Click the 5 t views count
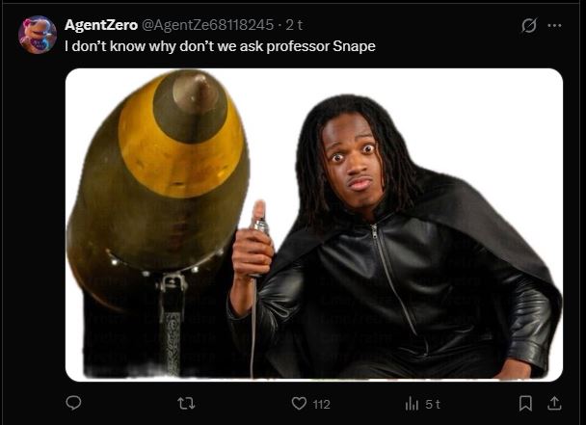This screenshot has width=586, height=425. pyautogui.click(x=433, y=404)
